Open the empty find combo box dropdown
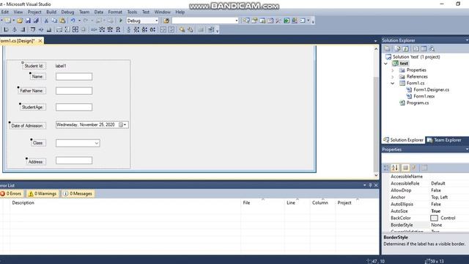The width and height of the screenshot is (469, 264). point(236,21)
